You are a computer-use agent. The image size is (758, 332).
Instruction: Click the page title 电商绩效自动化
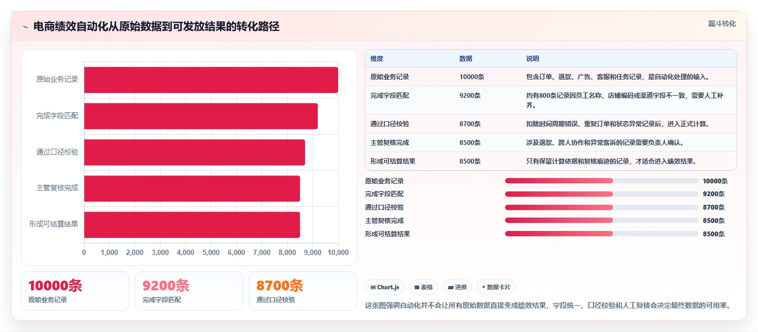[156, 27]
